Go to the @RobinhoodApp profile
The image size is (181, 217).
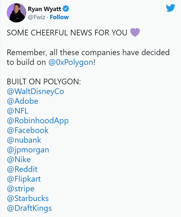tap(38, 121)
